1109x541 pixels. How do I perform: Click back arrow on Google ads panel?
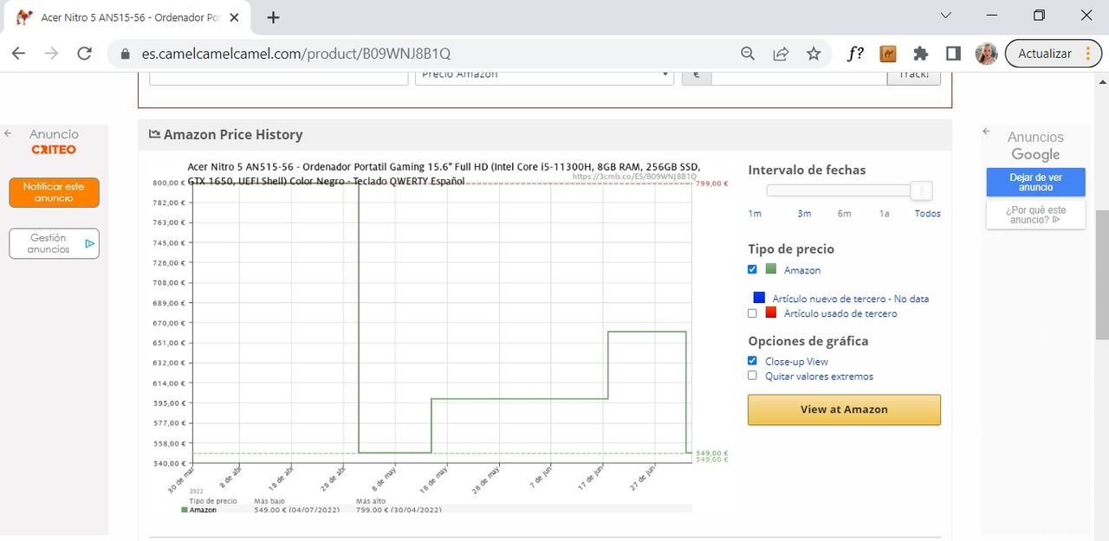[986, 132]
